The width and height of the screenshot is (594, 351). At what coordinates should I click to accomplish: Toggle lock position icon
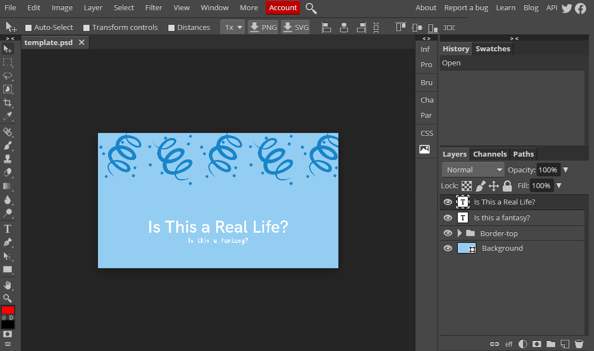494,186
